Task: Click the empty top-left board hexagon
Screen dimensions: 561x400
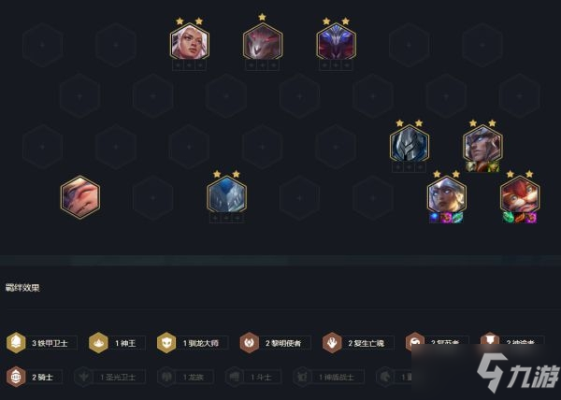Action: 43,45
